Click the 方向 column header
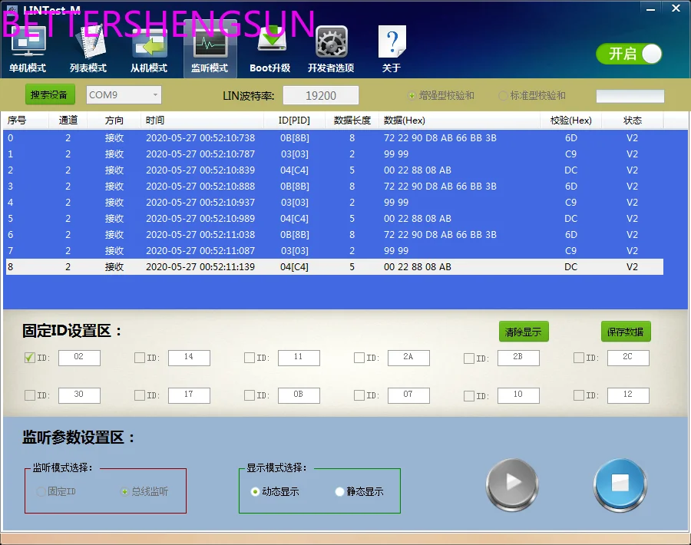Screen dimensions: 691x545 [114, 121]
